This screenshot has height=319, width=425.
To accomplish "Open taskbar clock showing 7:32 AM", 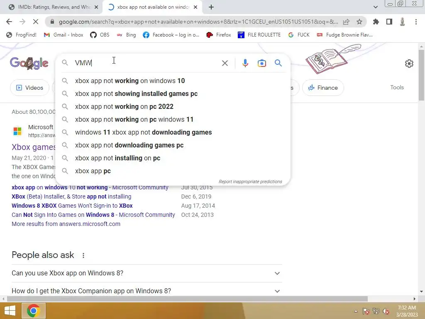I will click(x=407, y=311).
